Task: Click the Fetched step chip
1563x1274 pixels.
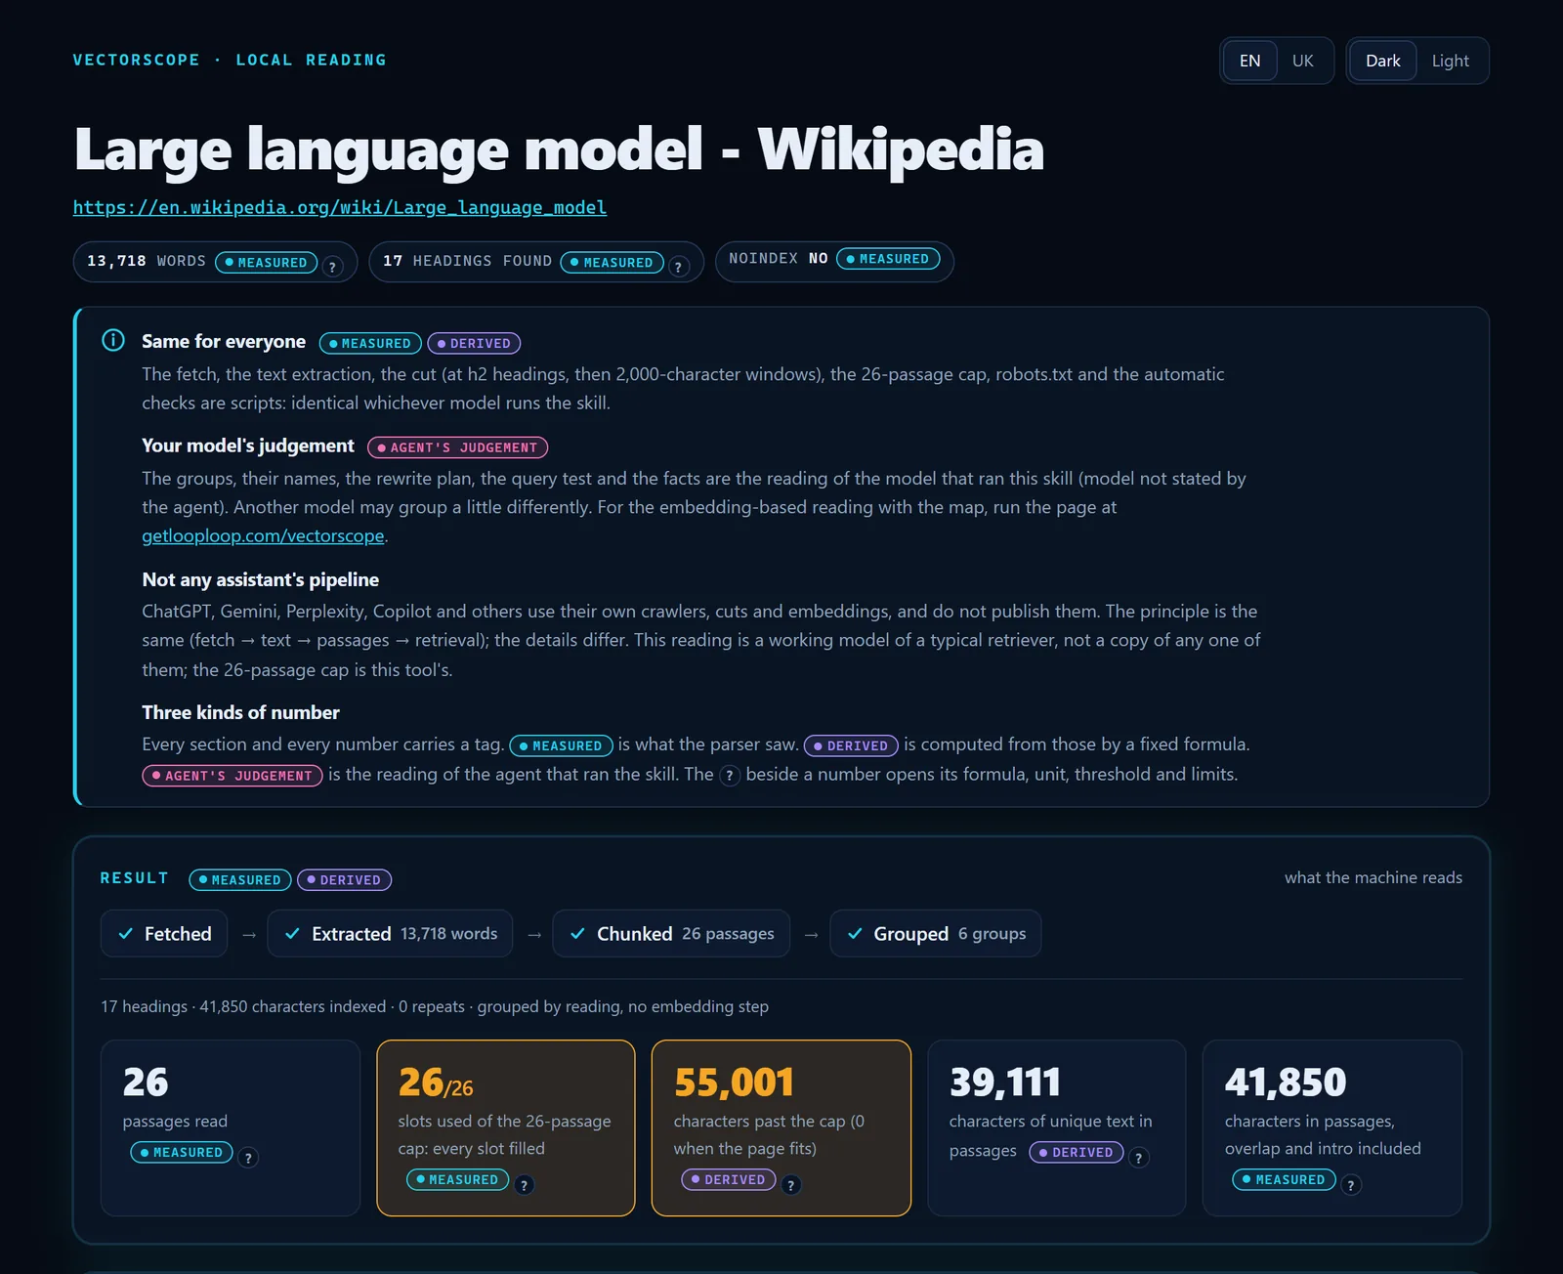Action: click(x=164, y=934)
